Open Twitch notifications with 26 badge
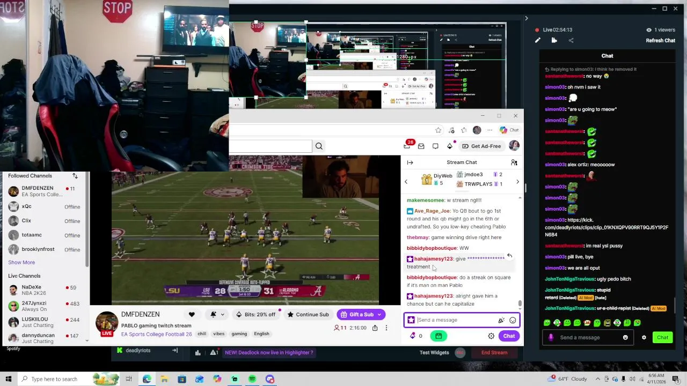This screenshot has width=687, height=386. tap(407, 145)
